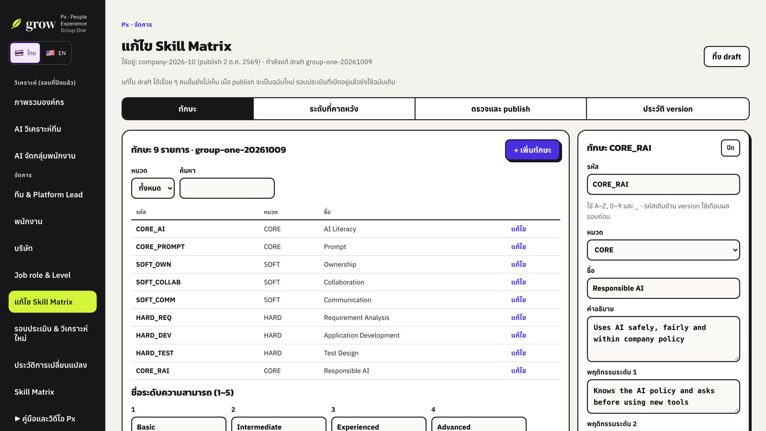The height and width of the screenshot is (431, 766).
Task: Open AI วิเคราะห์ทีม page
Action: tap(53, 129)
